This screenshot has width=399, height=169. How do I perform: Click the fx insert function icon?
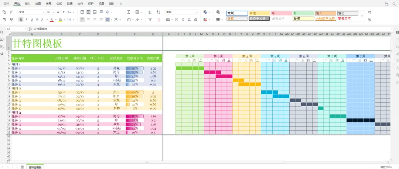click(x=31, y=29)
